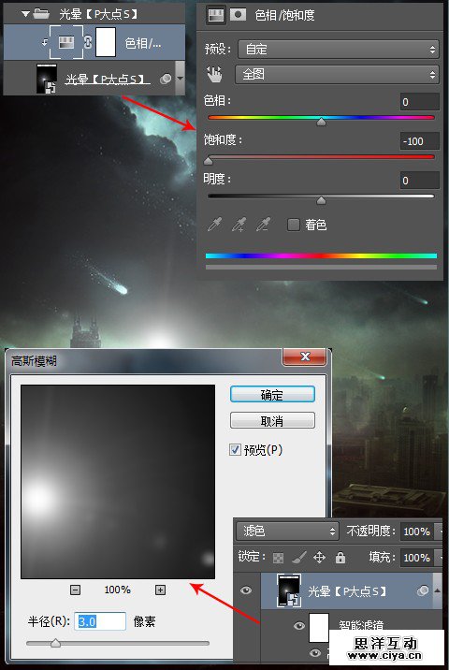Click the 明度 lightness slider handle
449x670 pixels.
click(321, 200)
